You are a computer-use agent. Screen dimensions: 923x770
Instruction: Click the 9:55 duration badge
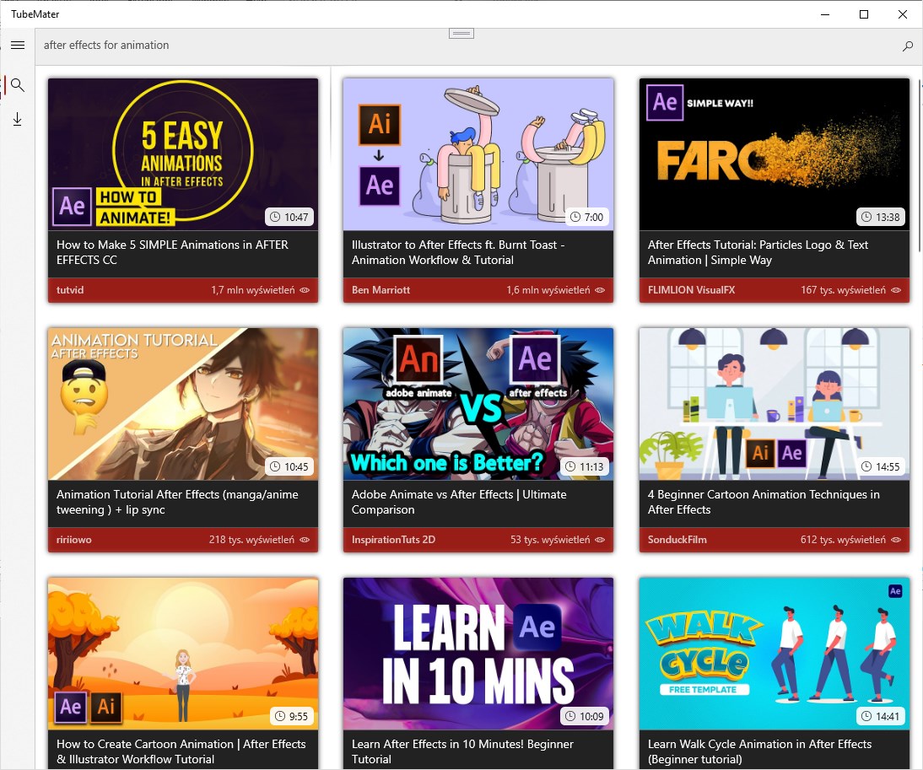tap(292, 717)
